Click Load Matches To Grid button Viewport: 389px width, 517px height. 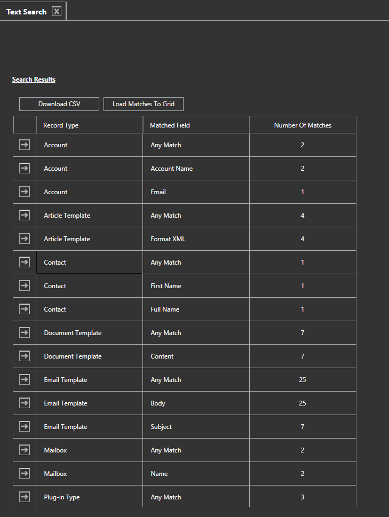144,104
